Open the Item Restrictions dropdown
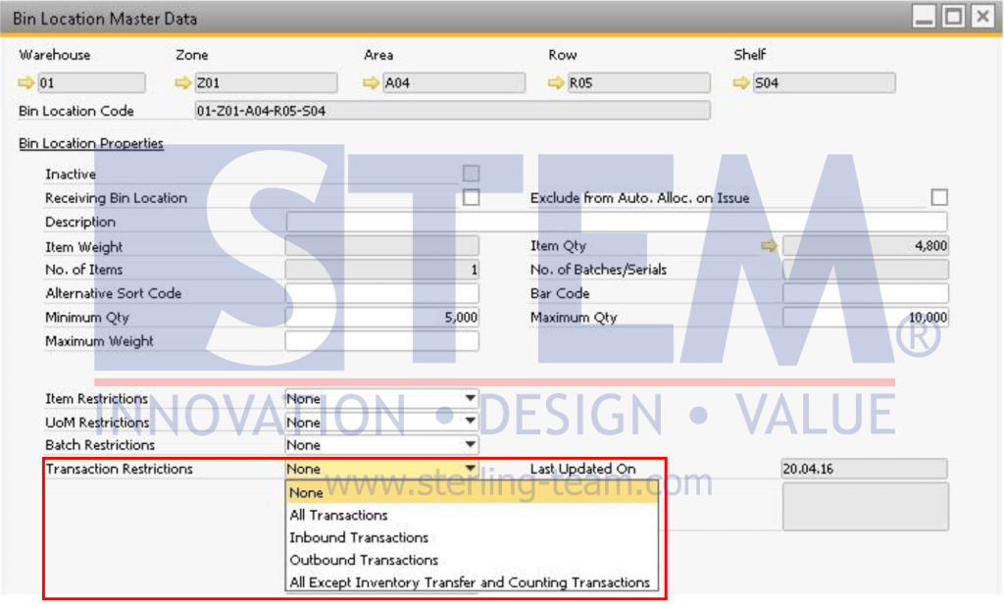 pos(469,398)
